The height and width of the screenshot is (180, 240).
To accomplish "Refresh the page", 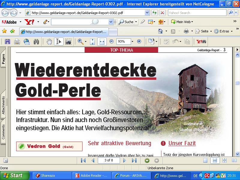I will (154, 13).
